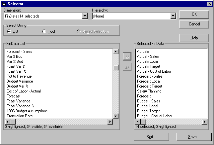Click FinData List scroll up arrow

click(116, 52)
